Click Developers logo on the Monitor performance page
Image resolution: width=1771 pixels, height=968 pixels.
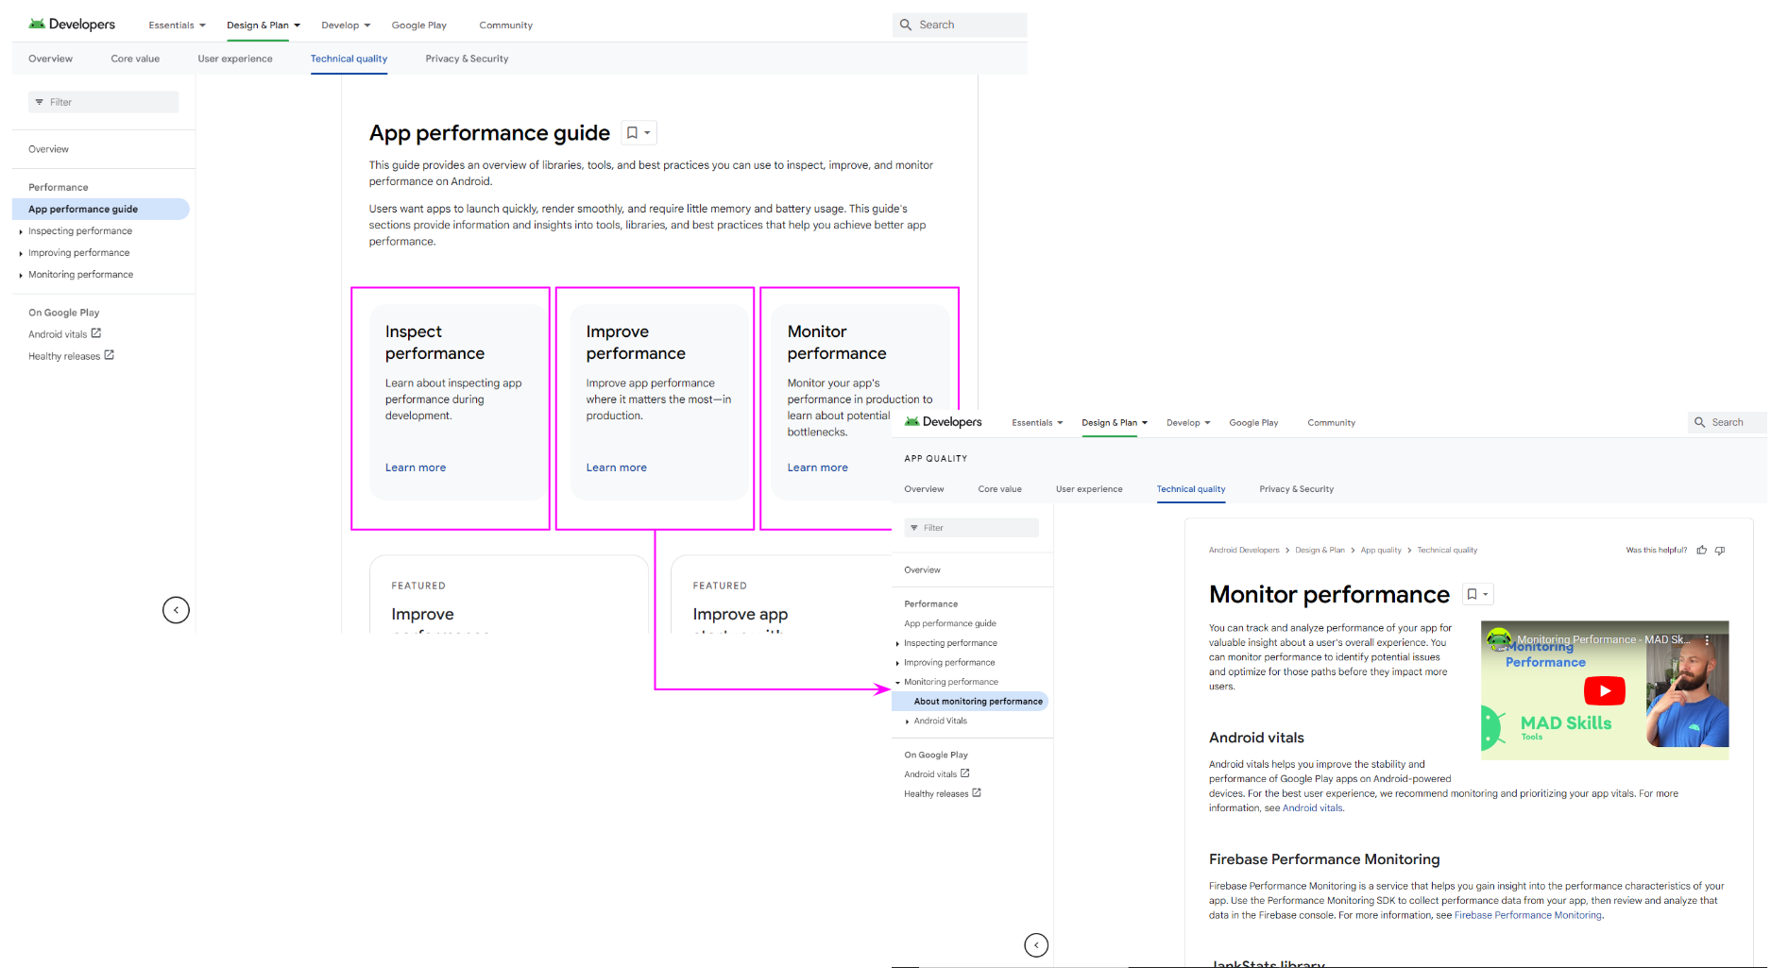[x=943, y=422]
